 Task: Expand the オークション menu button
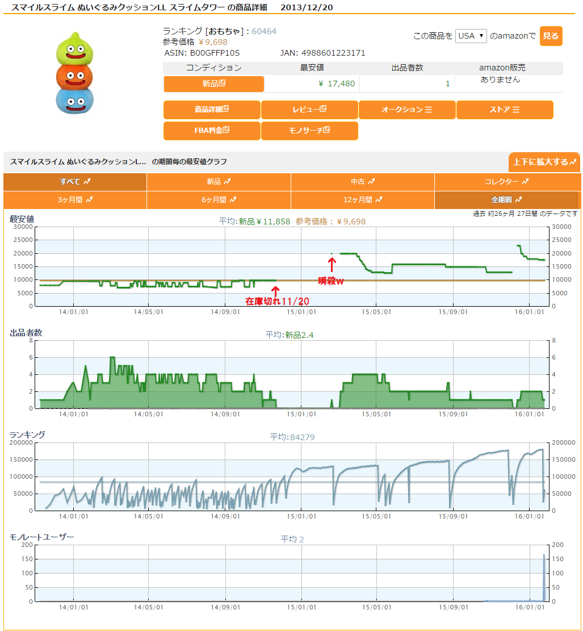[x=407, y=110]
